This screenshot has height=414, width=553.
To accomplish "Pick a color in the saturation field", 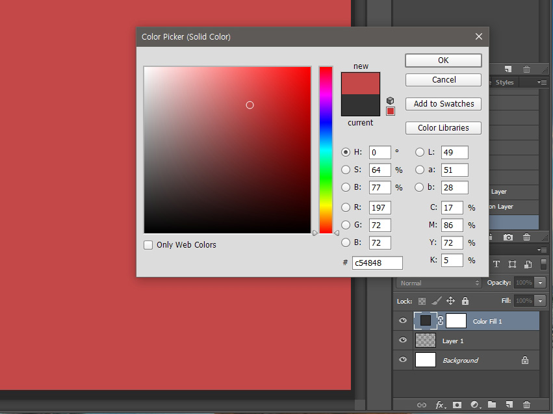I will 227,150.
